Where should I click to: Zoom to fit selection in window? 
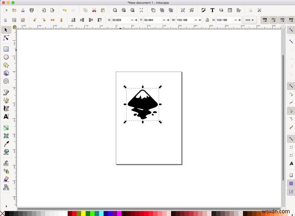pyautogui.click(x=115, y=10)
